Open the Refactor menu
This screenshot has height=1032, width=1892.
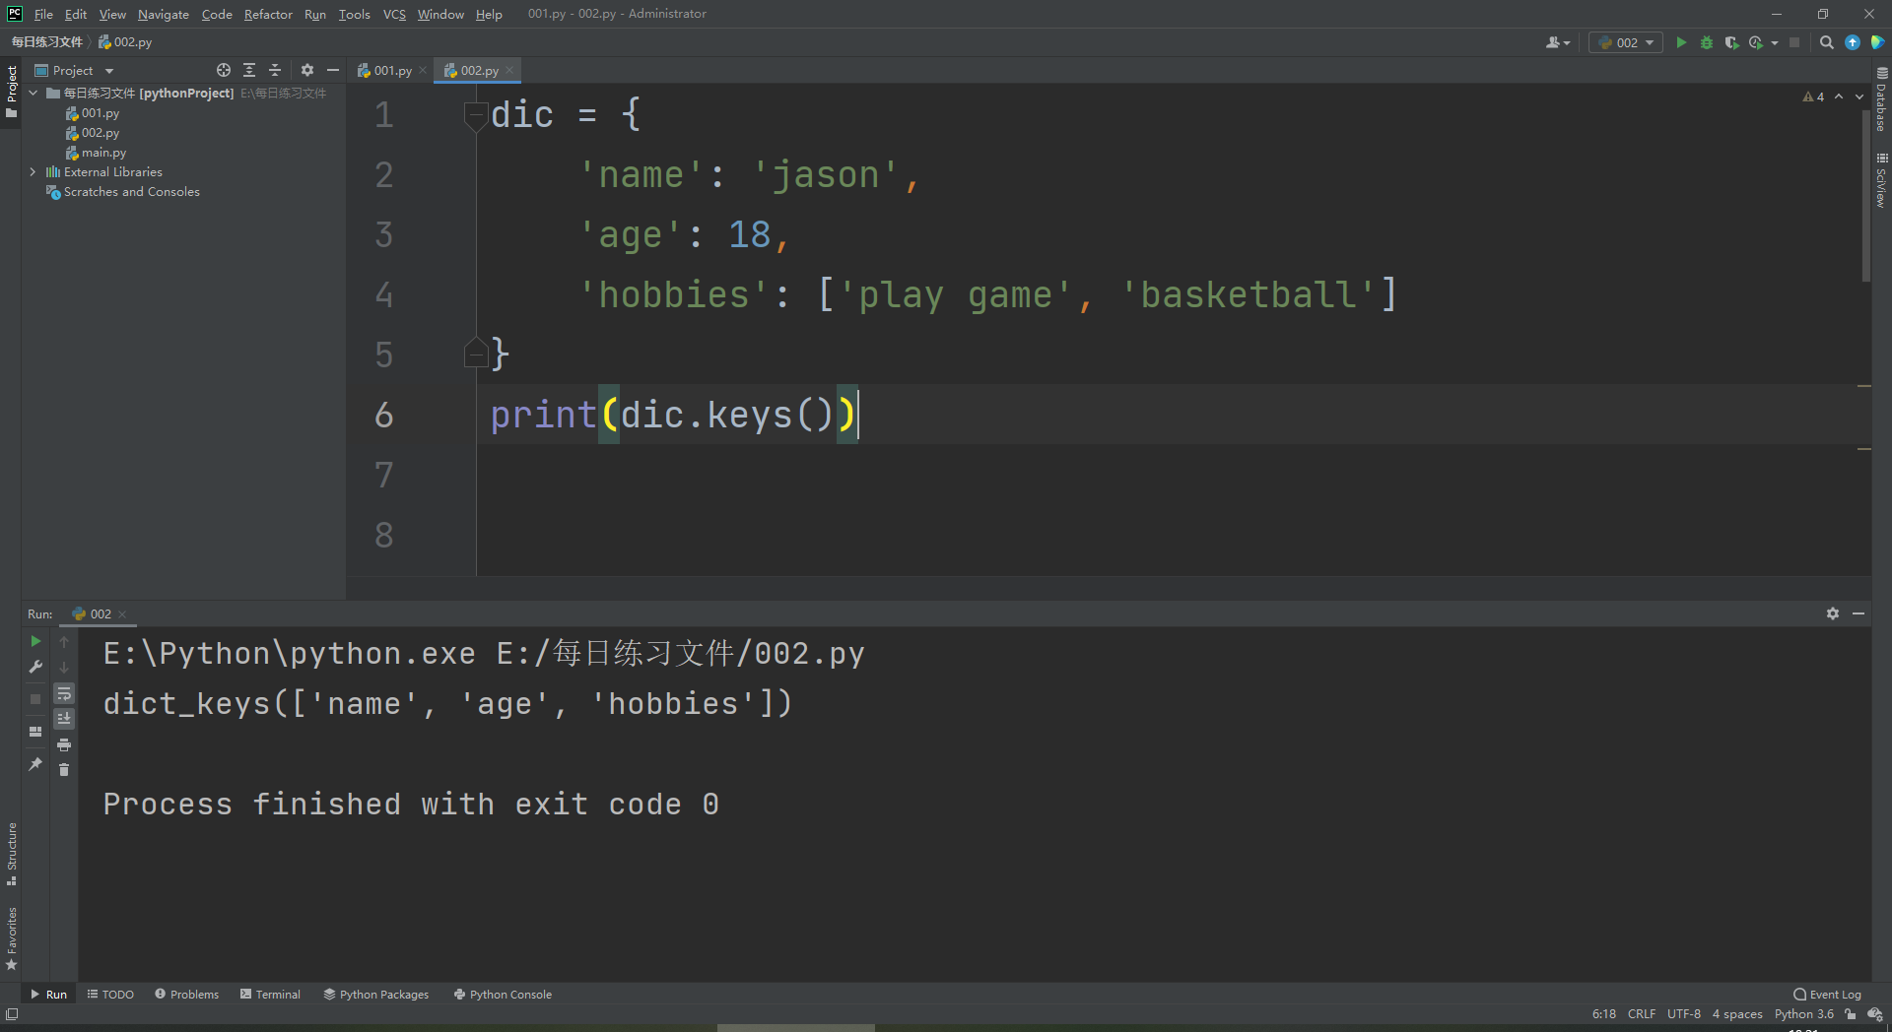point(268,14)
